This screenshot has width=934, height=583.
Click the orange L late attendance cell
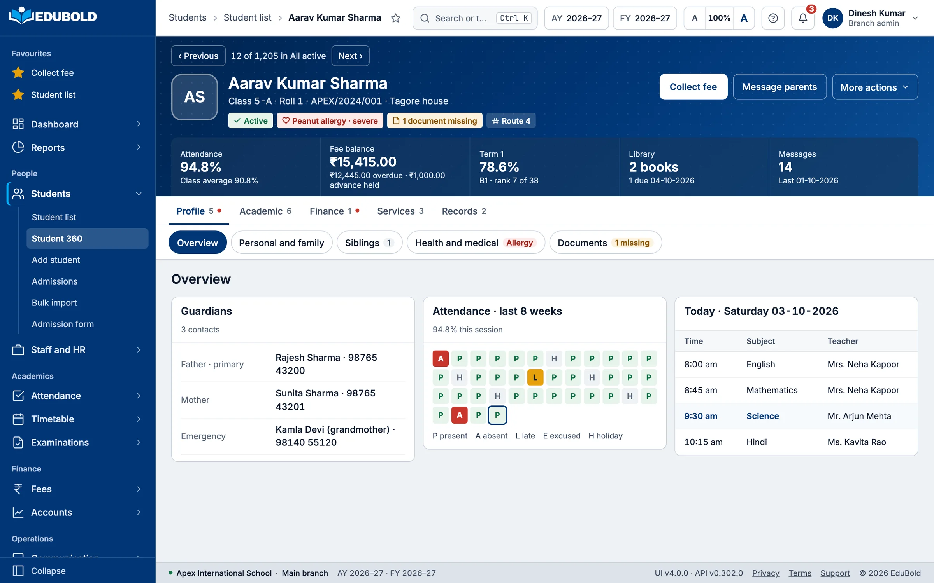535,377
